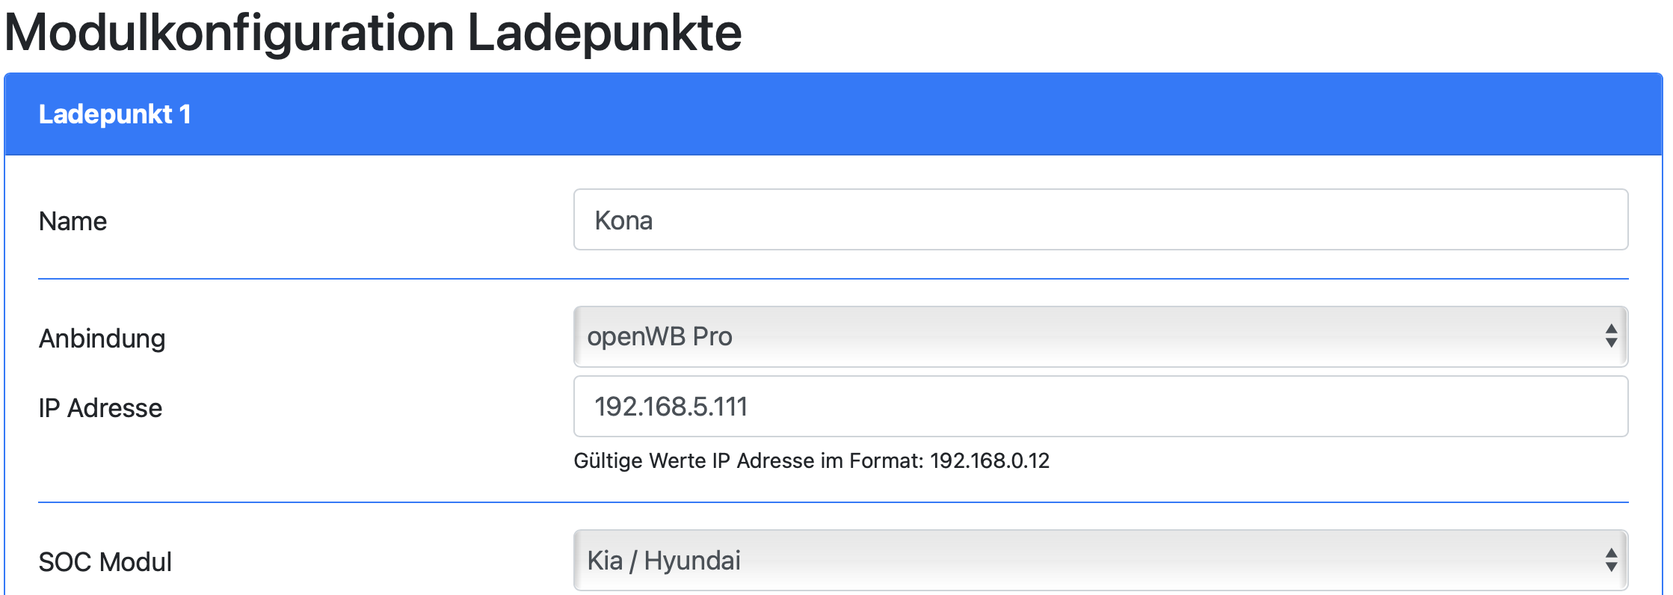The image size is (1673, 595).
Task: Click the Name field label
Action: [73, 221]
